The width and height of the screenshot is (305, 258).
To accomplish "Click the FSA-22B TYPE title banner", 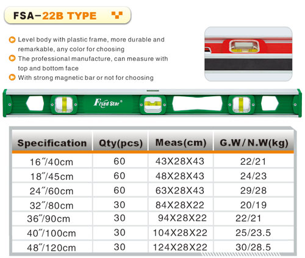I will click(67, 15).
